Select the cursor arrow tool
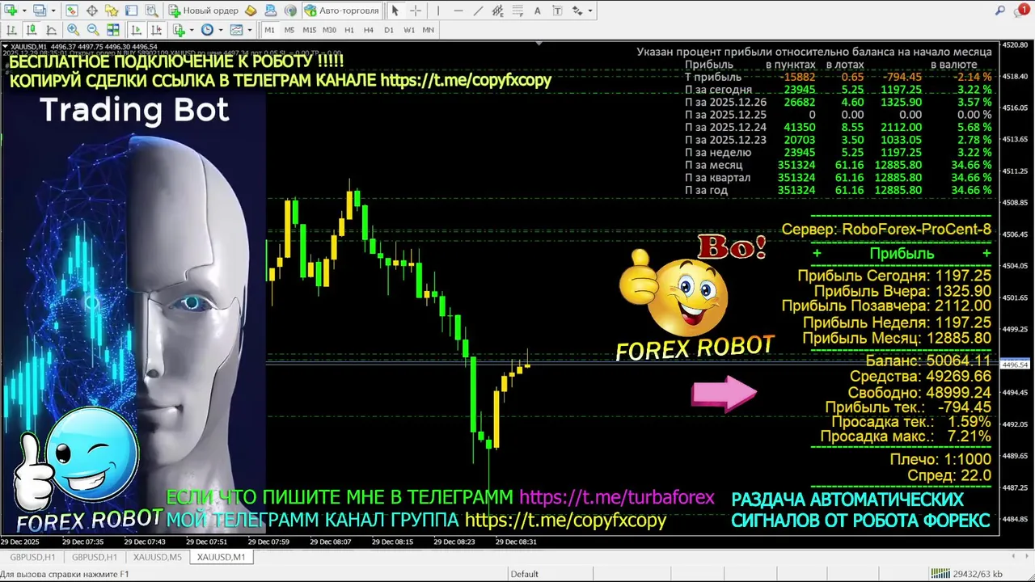Viewport: 1035px width, 582px height. pos(395,11)
